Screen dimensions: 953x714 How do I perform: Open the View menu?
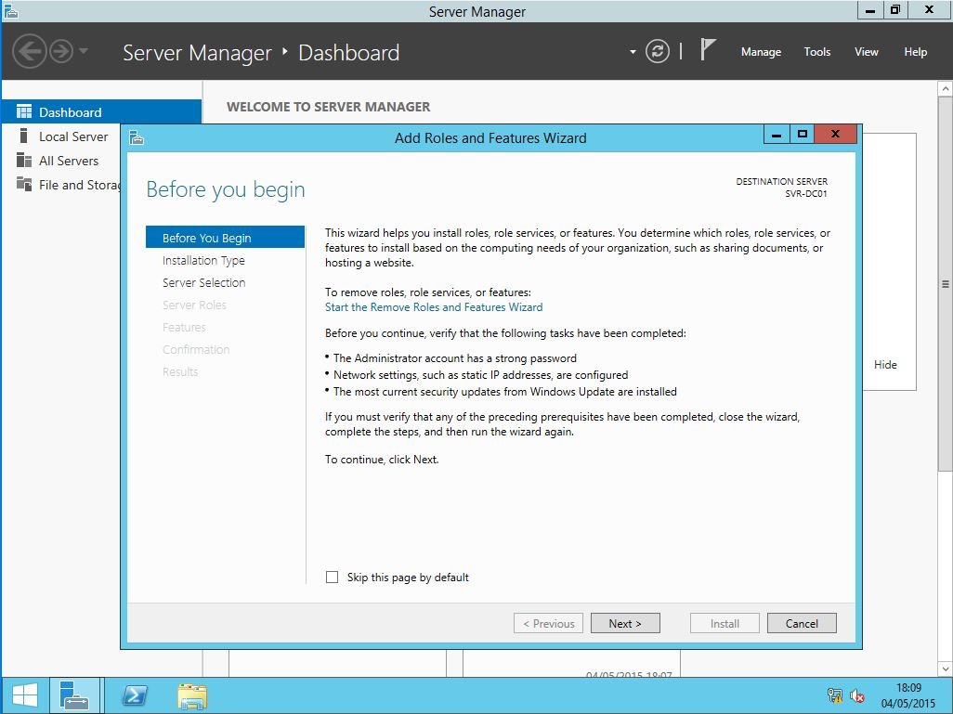coord(866,52)
